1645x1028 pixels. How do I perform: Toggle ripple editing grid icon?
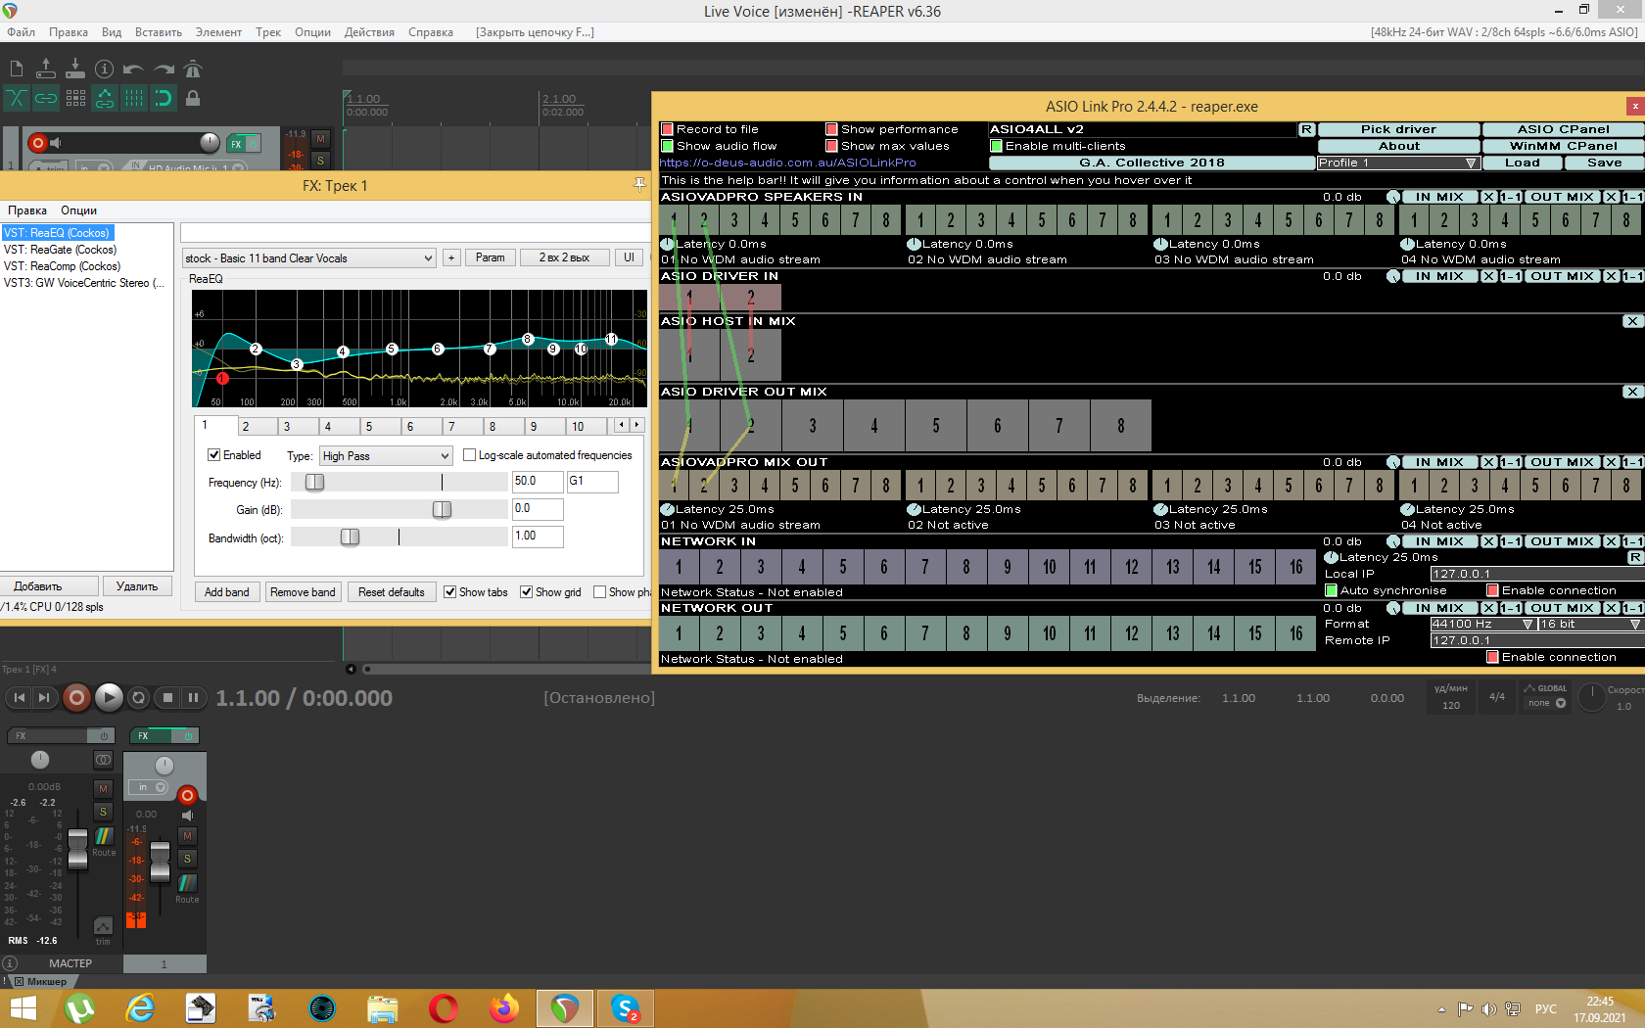click(x=75, y=98)
